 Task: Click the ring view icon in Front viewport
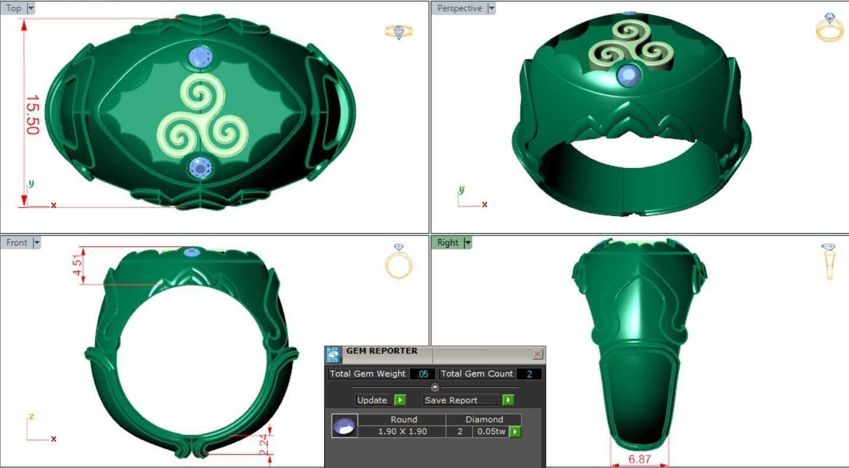[x=399, y=261]
